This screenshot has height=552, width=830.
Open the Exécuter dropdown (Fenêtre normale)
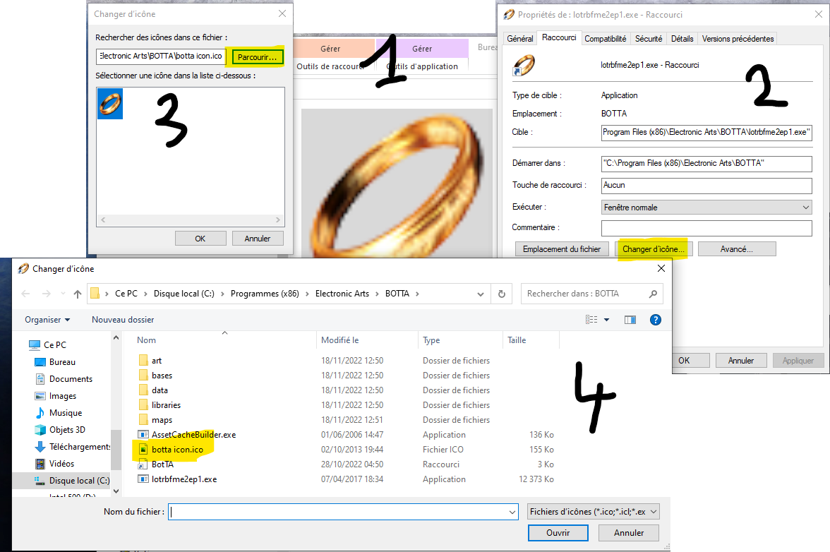[x=706, y=208]
